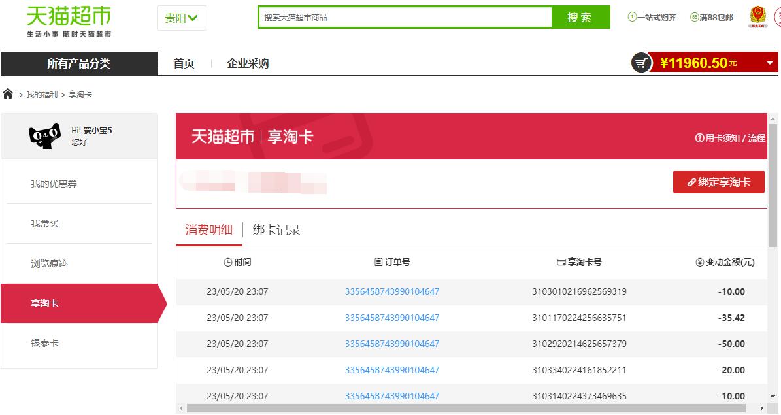The width and height of the screenshot is (781, 415).
Task: Click the horizontal scrollbar left arrow
Action: tap(181, 408)
